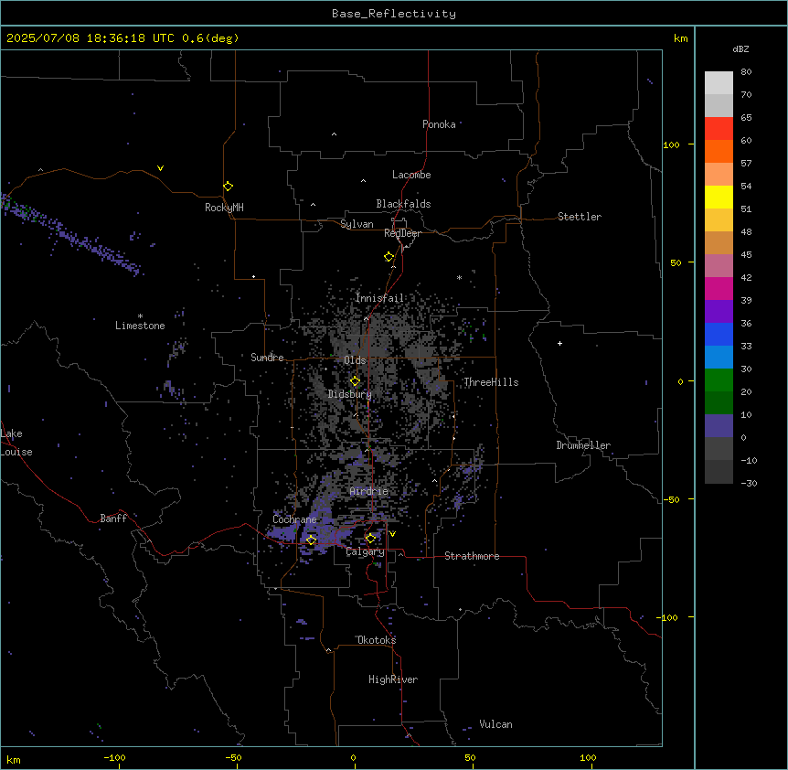Select the Okotoks label

(x=377, y=640)
